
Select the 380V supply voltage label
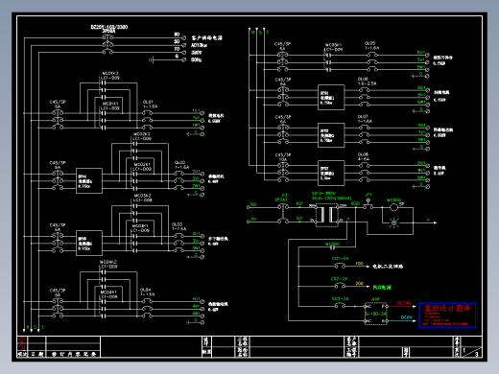tap(196, 53)
